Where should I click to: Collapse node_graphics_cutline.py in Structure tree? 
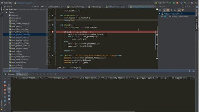[x=160, y=14]
